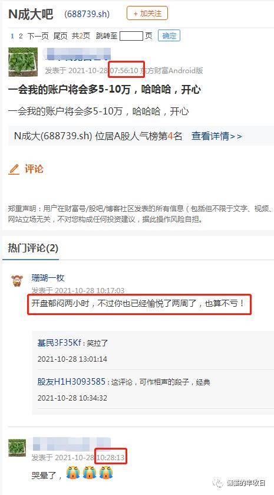Open 查看详情 popularity ranking details

click(217, 136)
